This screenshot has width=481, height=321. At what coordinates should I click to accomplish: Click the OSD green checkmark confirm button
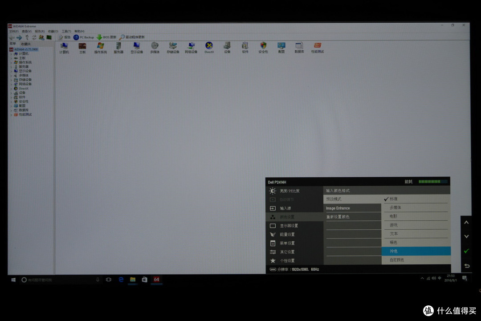[466, 251]
